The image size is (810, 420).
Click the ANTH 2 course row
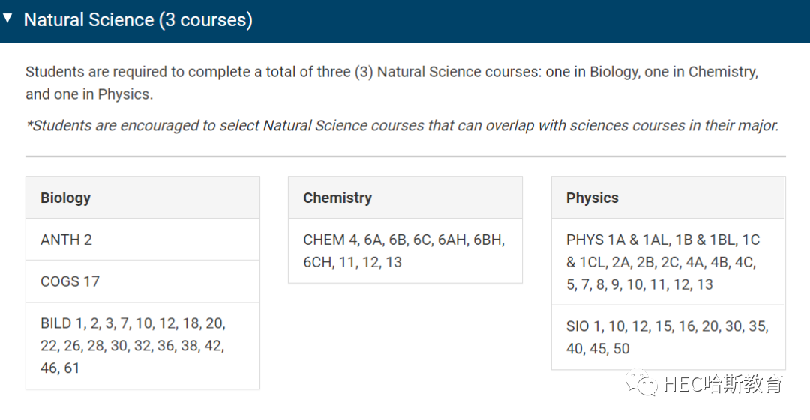click(142, 240)
